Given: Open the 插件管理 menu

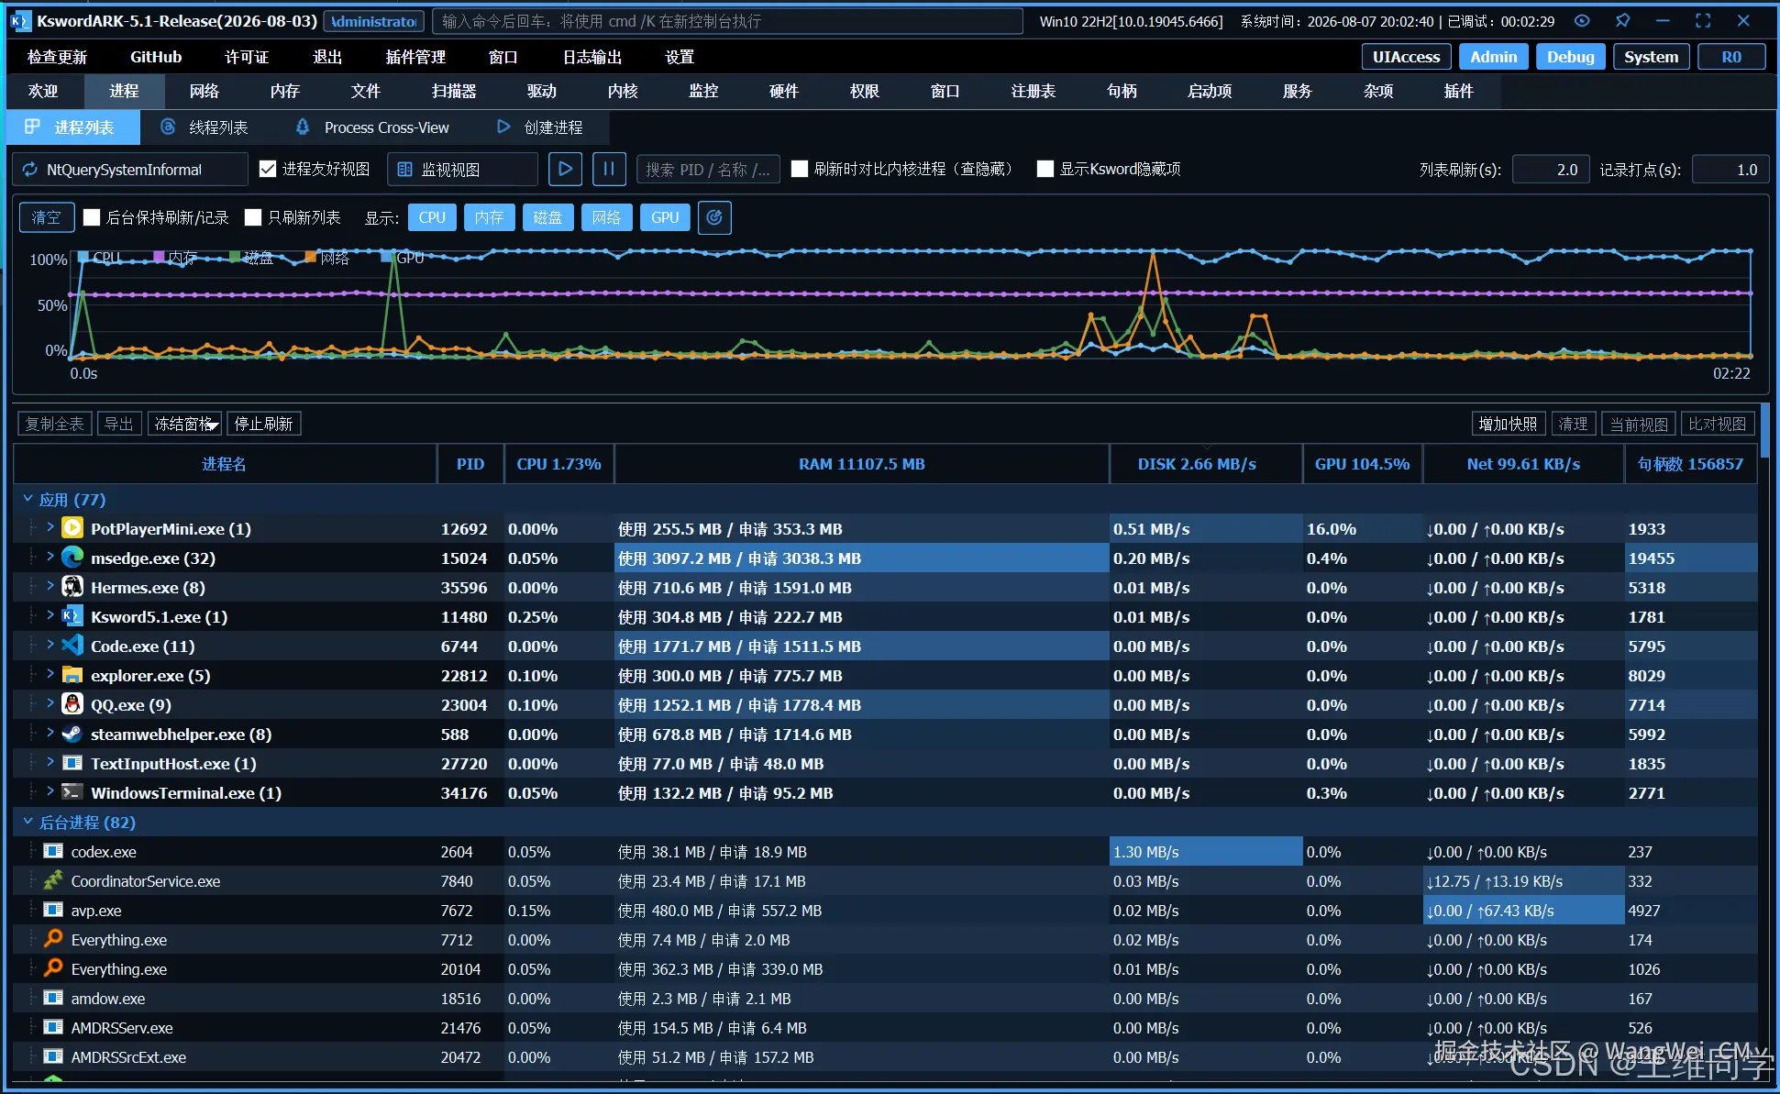Looking at the screenshot, I should [415, 57].
